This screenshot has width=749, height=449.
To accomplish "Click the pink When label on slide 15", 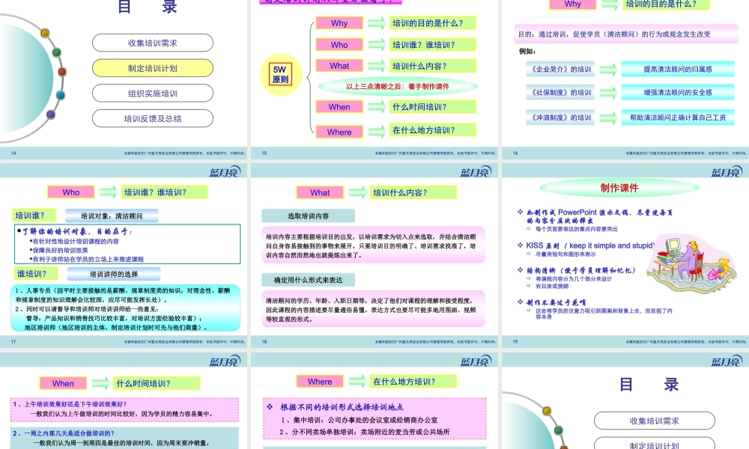I will click(339, 107).
